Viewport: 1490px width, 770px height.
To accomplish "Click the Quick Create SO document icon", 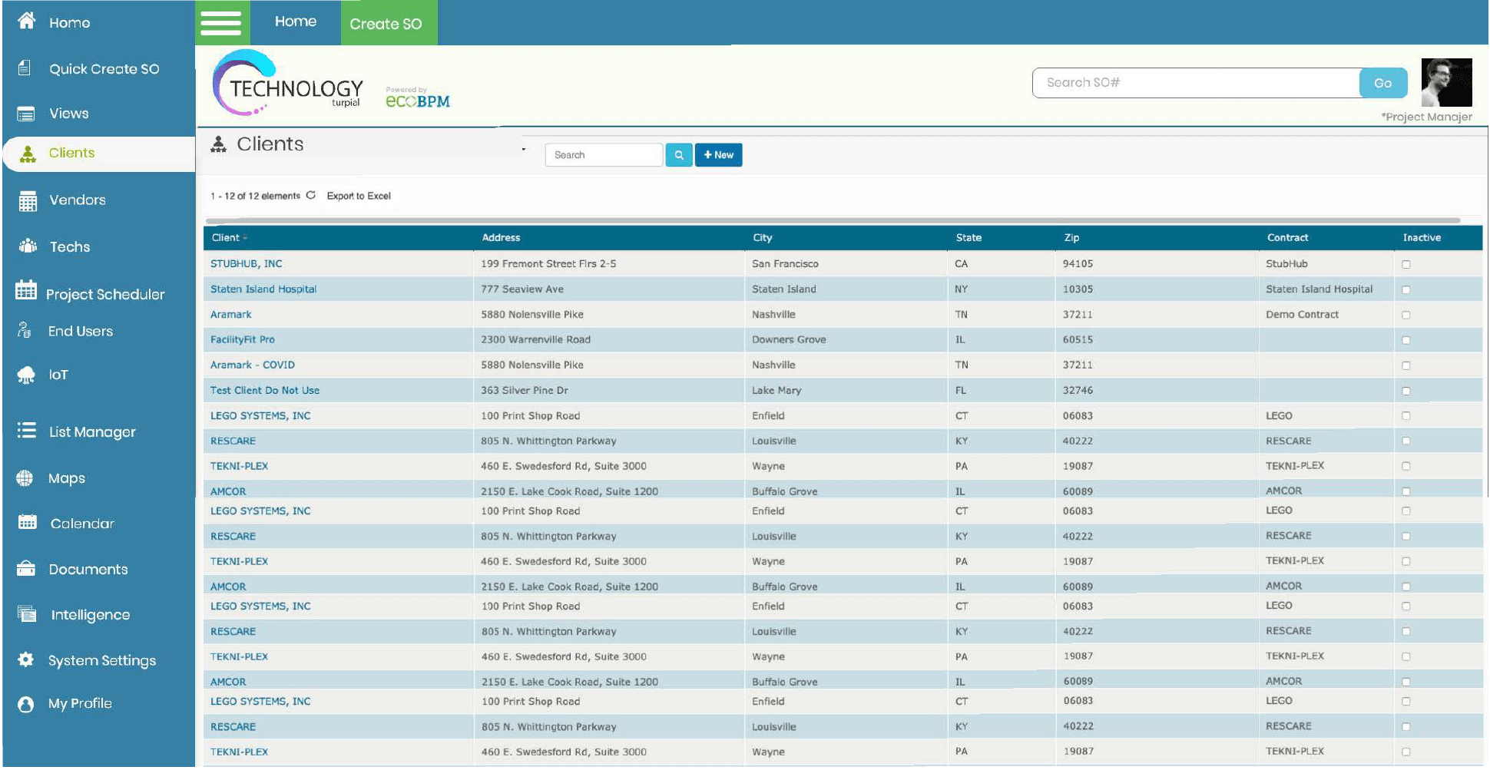I will pyautogui.click(x=25, y=68).
